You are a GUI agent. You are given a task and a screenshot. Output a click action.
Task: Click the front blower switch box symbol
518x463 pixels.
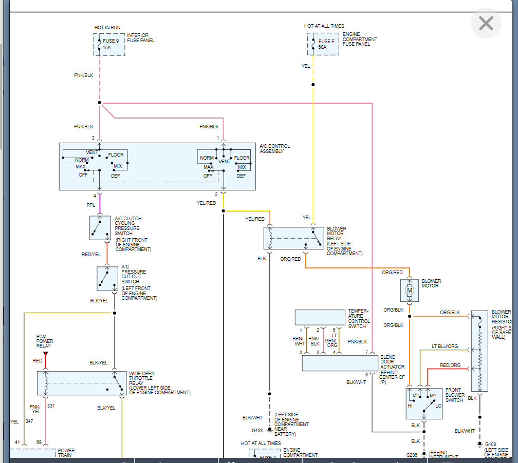tap(424, 403)
